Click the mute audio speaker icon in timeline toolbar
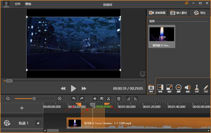Image resolution: width=211 pixels, height=133 pixels. (95, 98)
